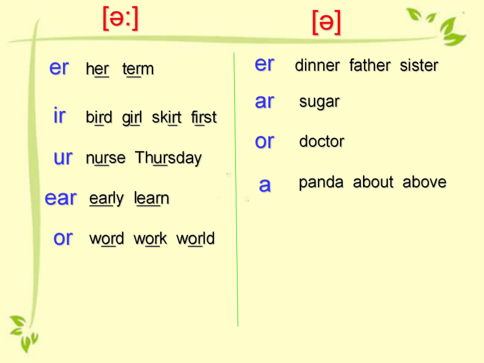
Task: Select the word 'panda'
Action: point(321,182)
